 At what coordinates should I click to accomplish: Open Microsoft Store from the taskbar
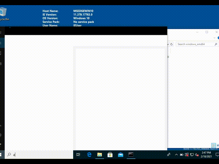coord(110,154)
